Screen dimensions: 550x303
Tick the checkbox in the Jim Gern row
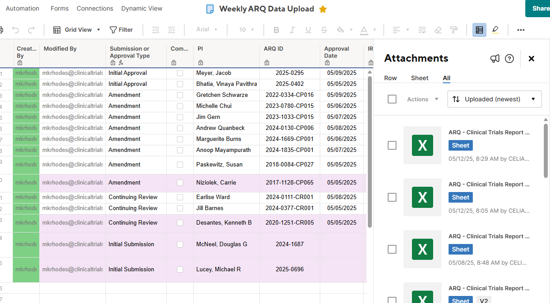coord(180,117)
